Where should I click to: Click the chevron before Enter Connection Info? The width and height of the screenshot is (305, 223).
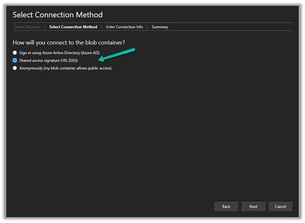102,27
